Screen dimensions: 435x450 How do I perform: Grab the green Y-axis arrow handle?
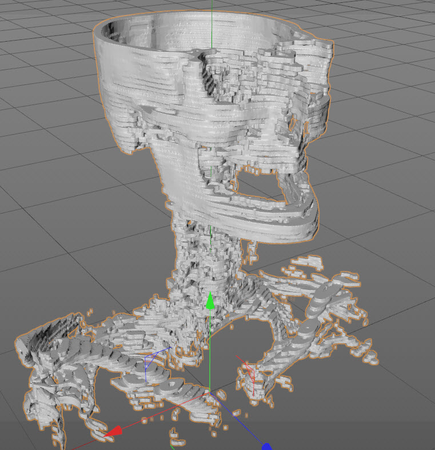click(210, 301)
